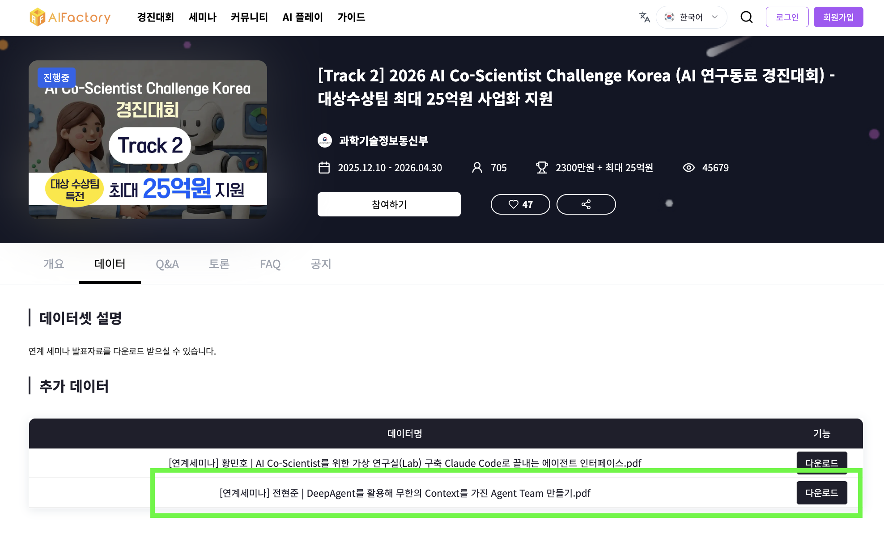This screenshot has width=884, height=533.
Task: Expand the 한국어 language dropdown
Action: 691,17
